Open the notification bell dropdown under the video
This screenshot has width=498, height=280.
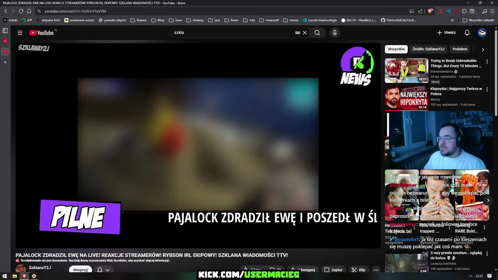(103, 270)
